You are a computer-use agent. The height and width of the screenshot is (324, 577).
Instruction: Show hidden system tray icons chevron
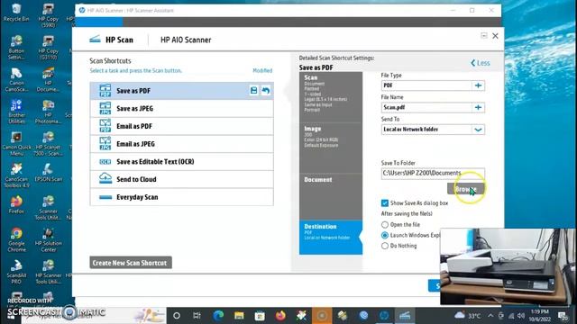(490, 316)
